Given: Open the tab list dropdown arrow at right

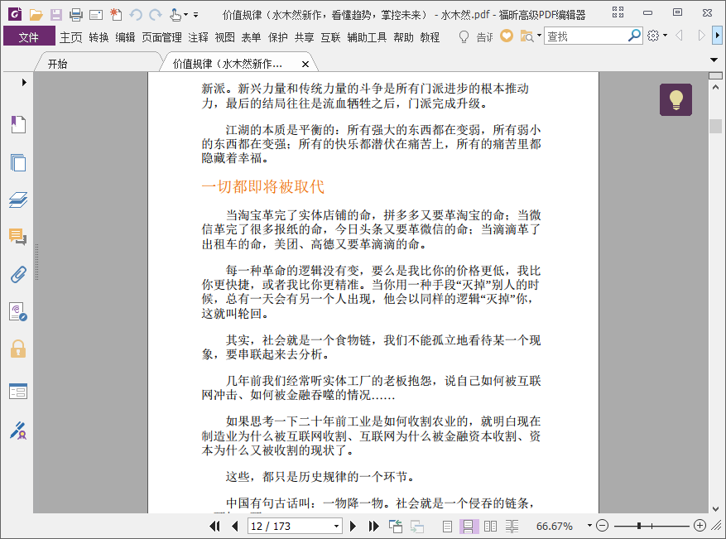Looking at the screenshot, I should point(714,60).
